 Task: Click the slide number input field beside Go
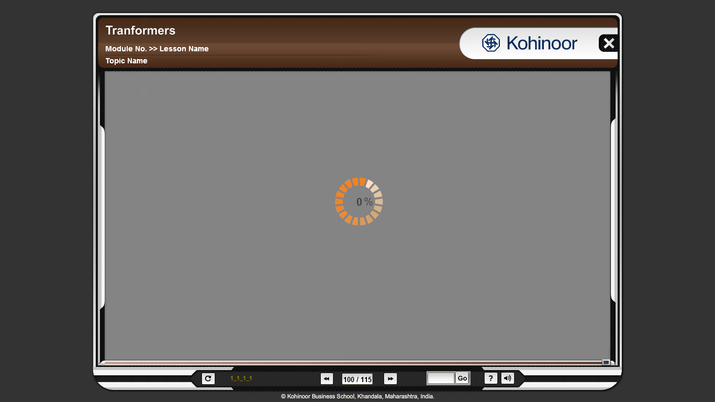point(440,377)
